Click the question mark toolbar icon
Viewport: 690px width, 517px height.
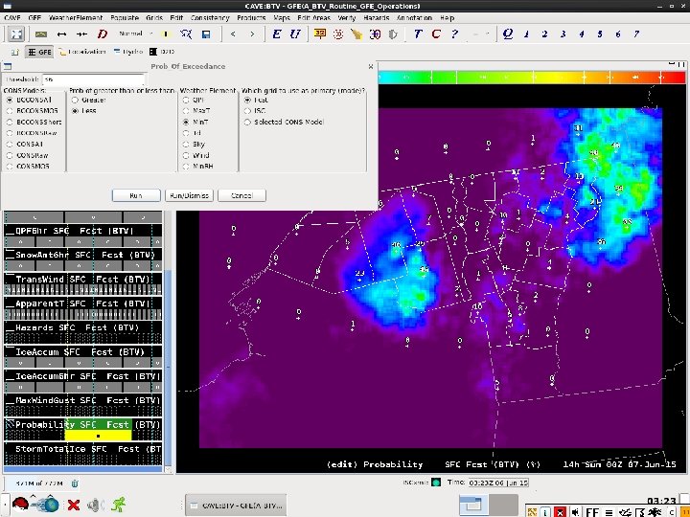tap(454, 34)
